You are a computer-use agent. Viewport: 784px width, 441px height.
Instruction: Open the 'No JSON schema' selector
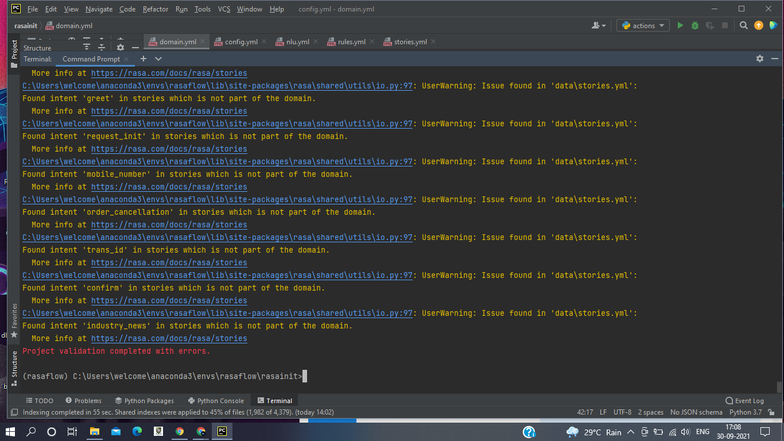pos(696,412)
